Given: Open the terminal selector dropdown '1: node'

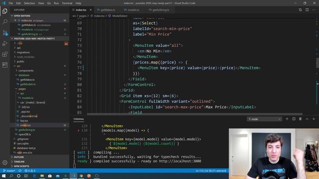Looking at the screenshot, I should pos(265,119).
